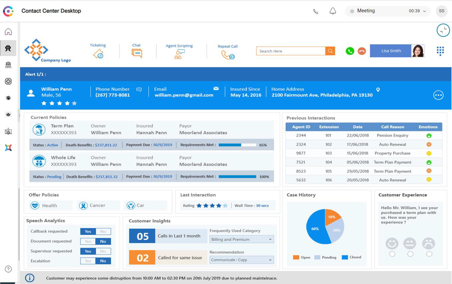
Task: Launch the Agent Scripting icon
Action: [x=179, y=54]
